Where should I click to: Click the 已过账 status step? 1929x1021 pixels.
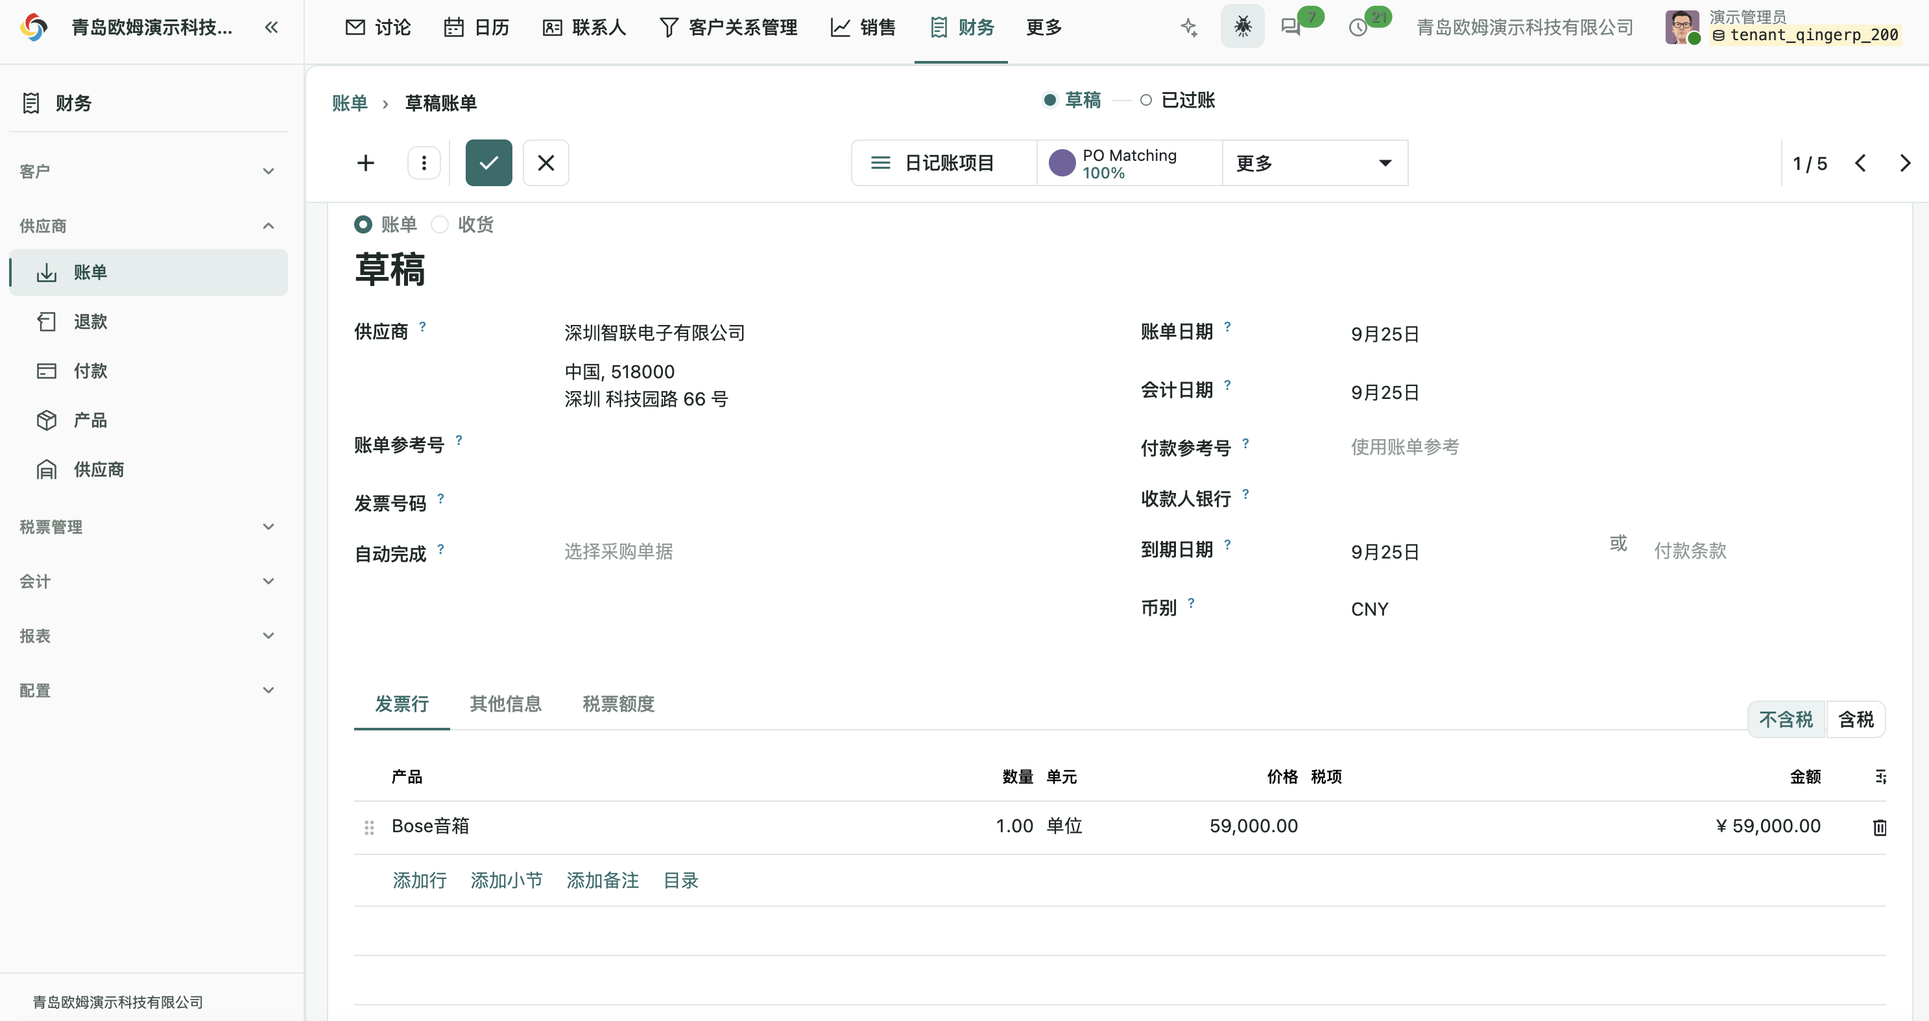click(x=1178, y=100)
